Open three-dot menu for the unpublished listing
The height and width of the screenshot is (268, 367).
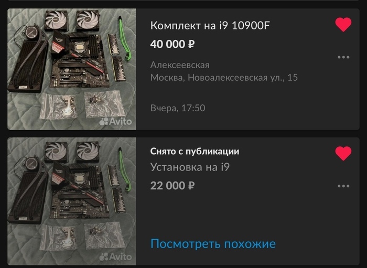tap(343, 186)
